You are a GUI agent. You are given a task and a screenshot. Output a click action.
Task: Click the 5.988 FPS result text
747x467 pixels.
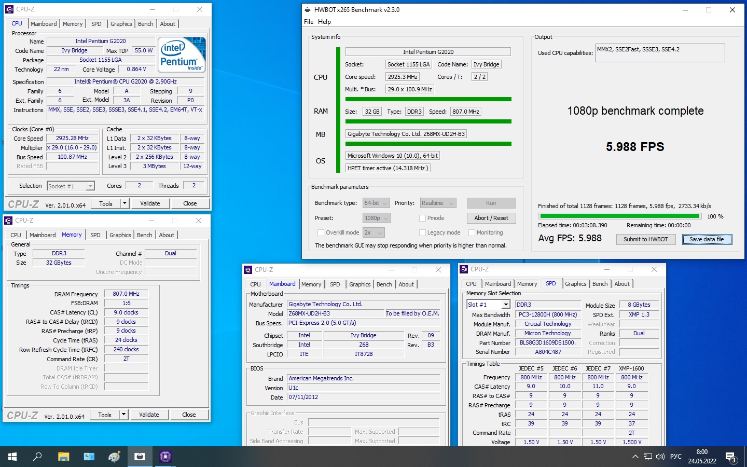coord(635,147)
